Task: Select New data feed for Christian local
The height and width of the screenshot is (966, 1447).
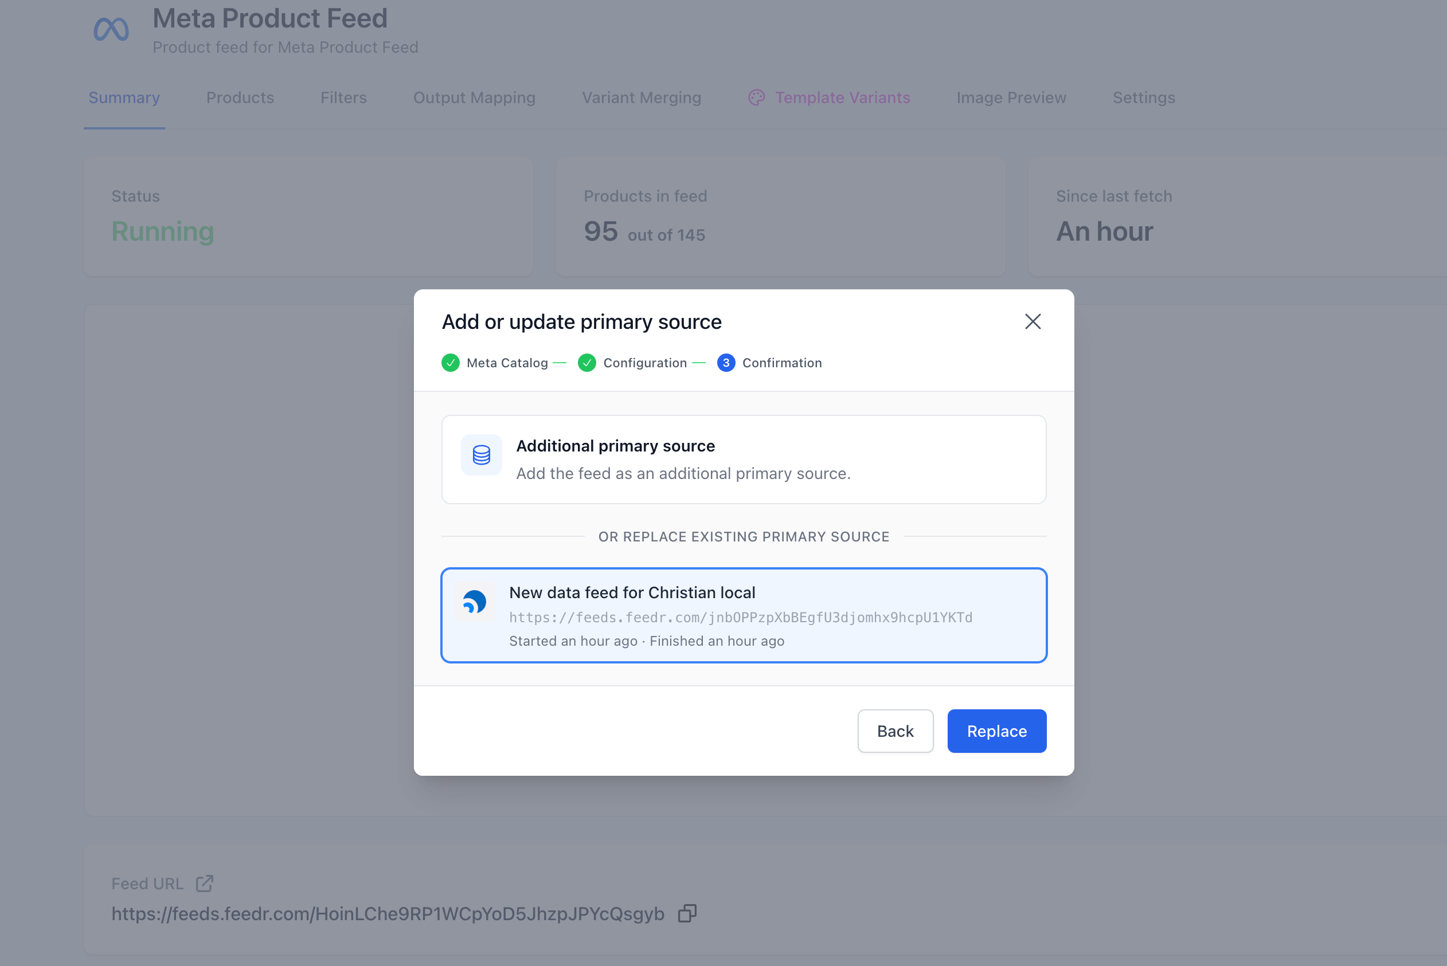Action: (x=744, y=615)
